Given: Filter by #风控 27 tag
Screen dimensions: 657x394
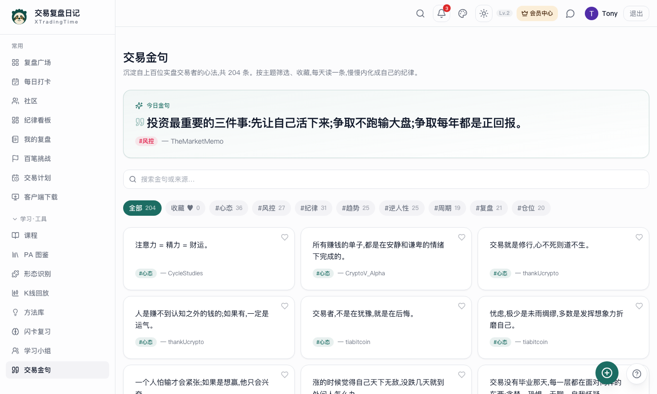Looking at the screenshot, I should (x=271, y=208).
